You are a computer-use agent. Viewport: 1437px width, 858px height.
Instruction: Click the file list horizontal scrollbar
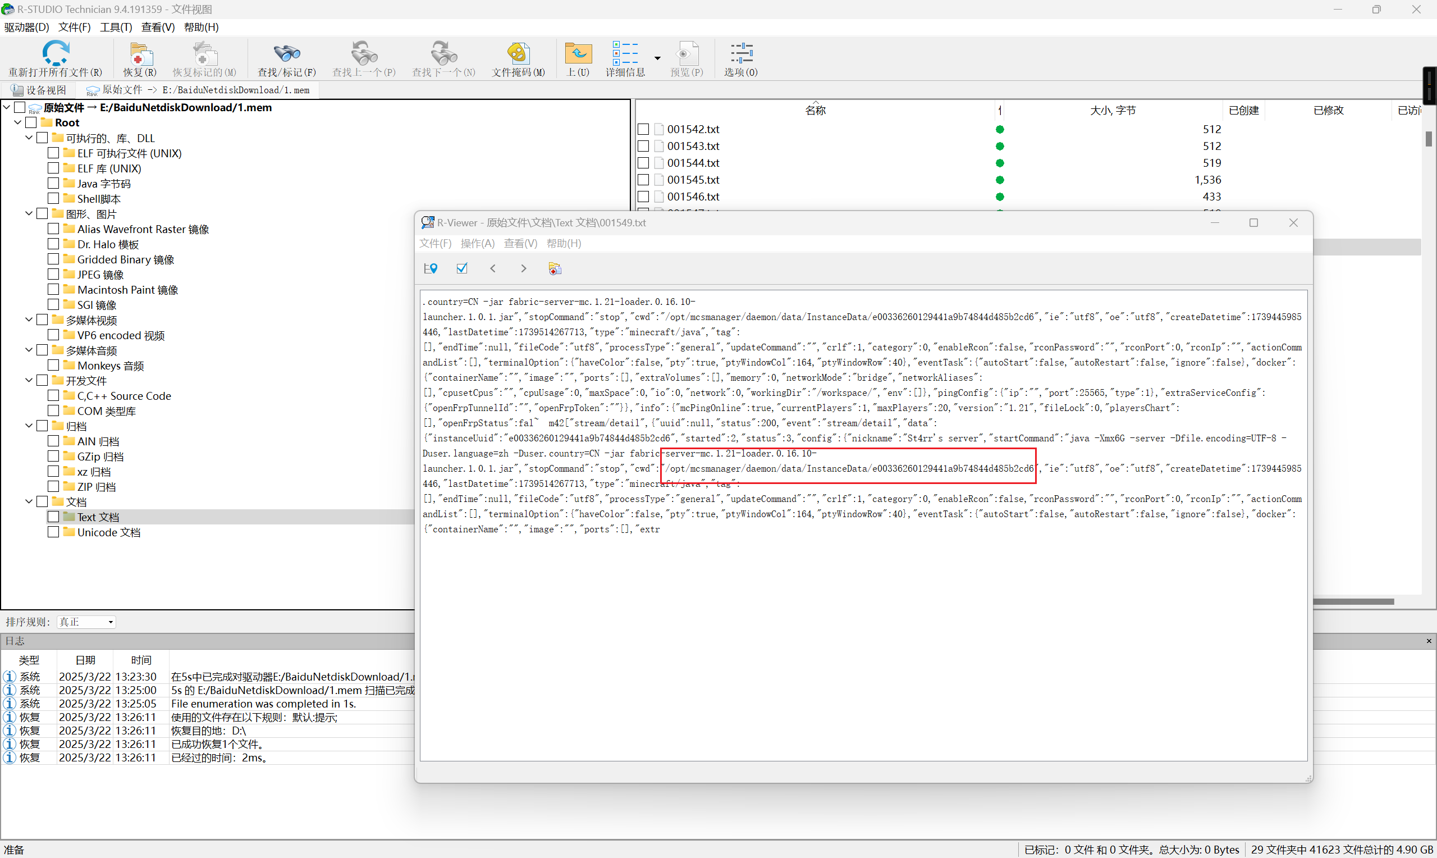pos(1353,601)
